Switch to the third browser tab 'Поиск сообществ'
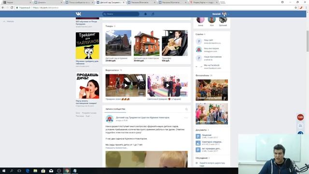The width and height of the screenshot is (309, 174). [x=79, y=2]
